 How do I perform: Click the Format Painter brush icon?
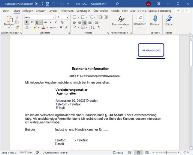click(17, 27)
